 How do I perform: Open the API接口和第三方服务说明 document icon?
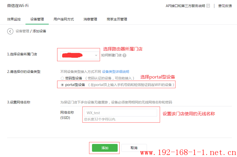pyautogui.click(x=208, y=6)
